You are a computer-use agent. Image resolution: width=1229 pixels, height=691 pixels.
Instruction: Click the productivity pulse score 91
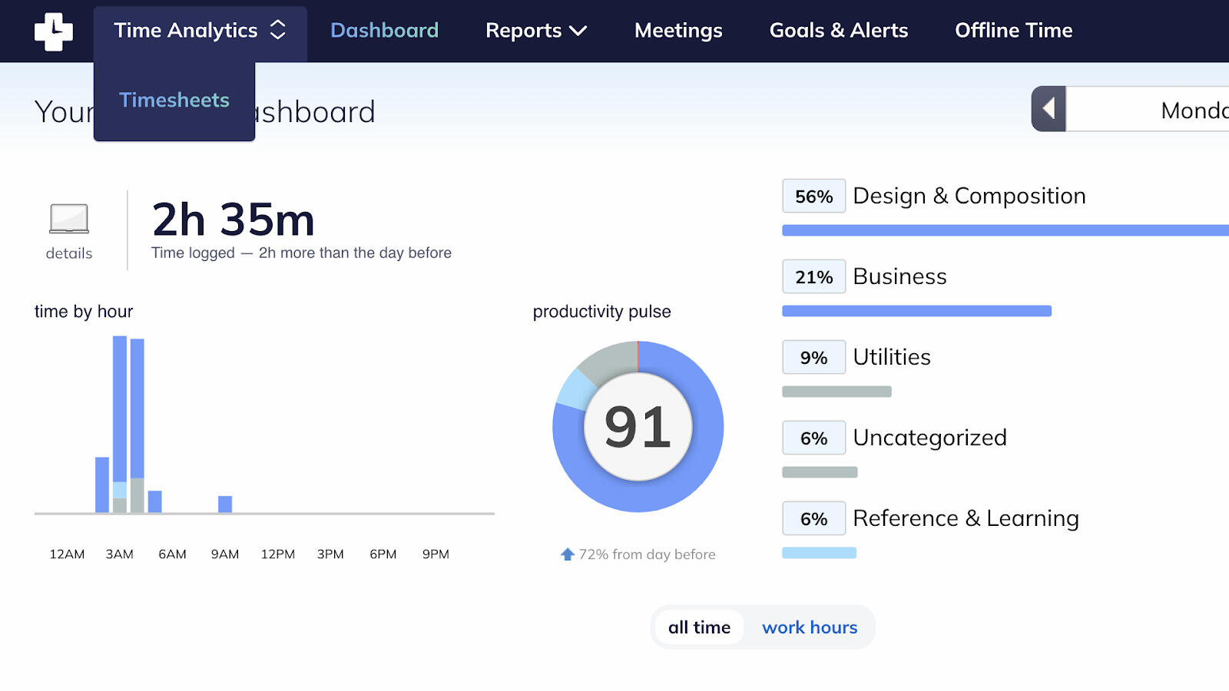(636, 428)
